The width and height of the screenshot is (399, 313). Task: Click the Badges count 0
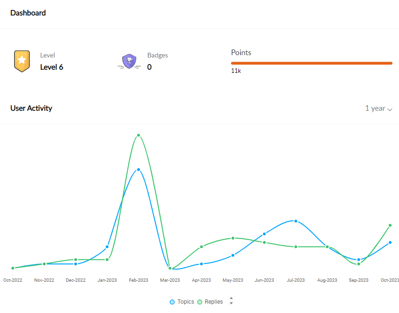coord(149,67)
